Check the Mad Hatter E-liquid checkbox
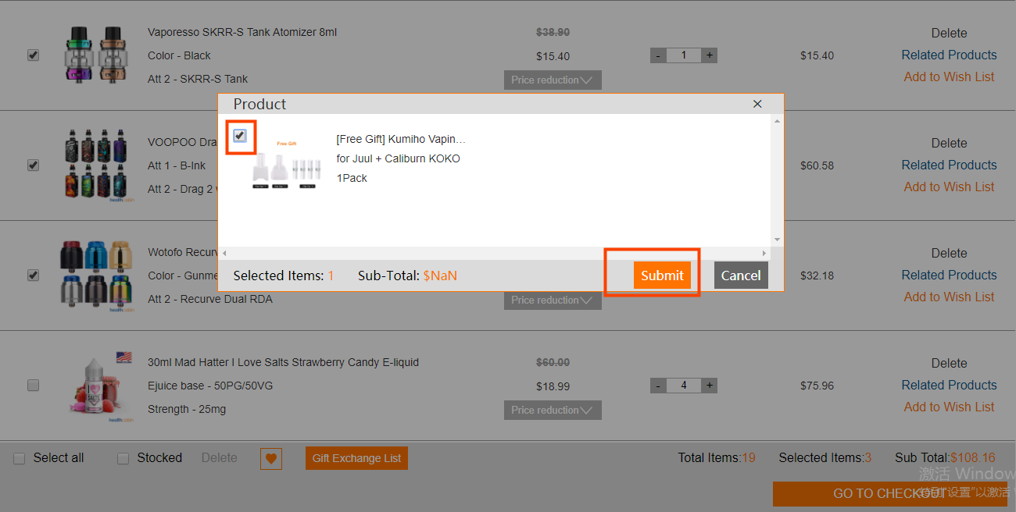 (33, 386)
